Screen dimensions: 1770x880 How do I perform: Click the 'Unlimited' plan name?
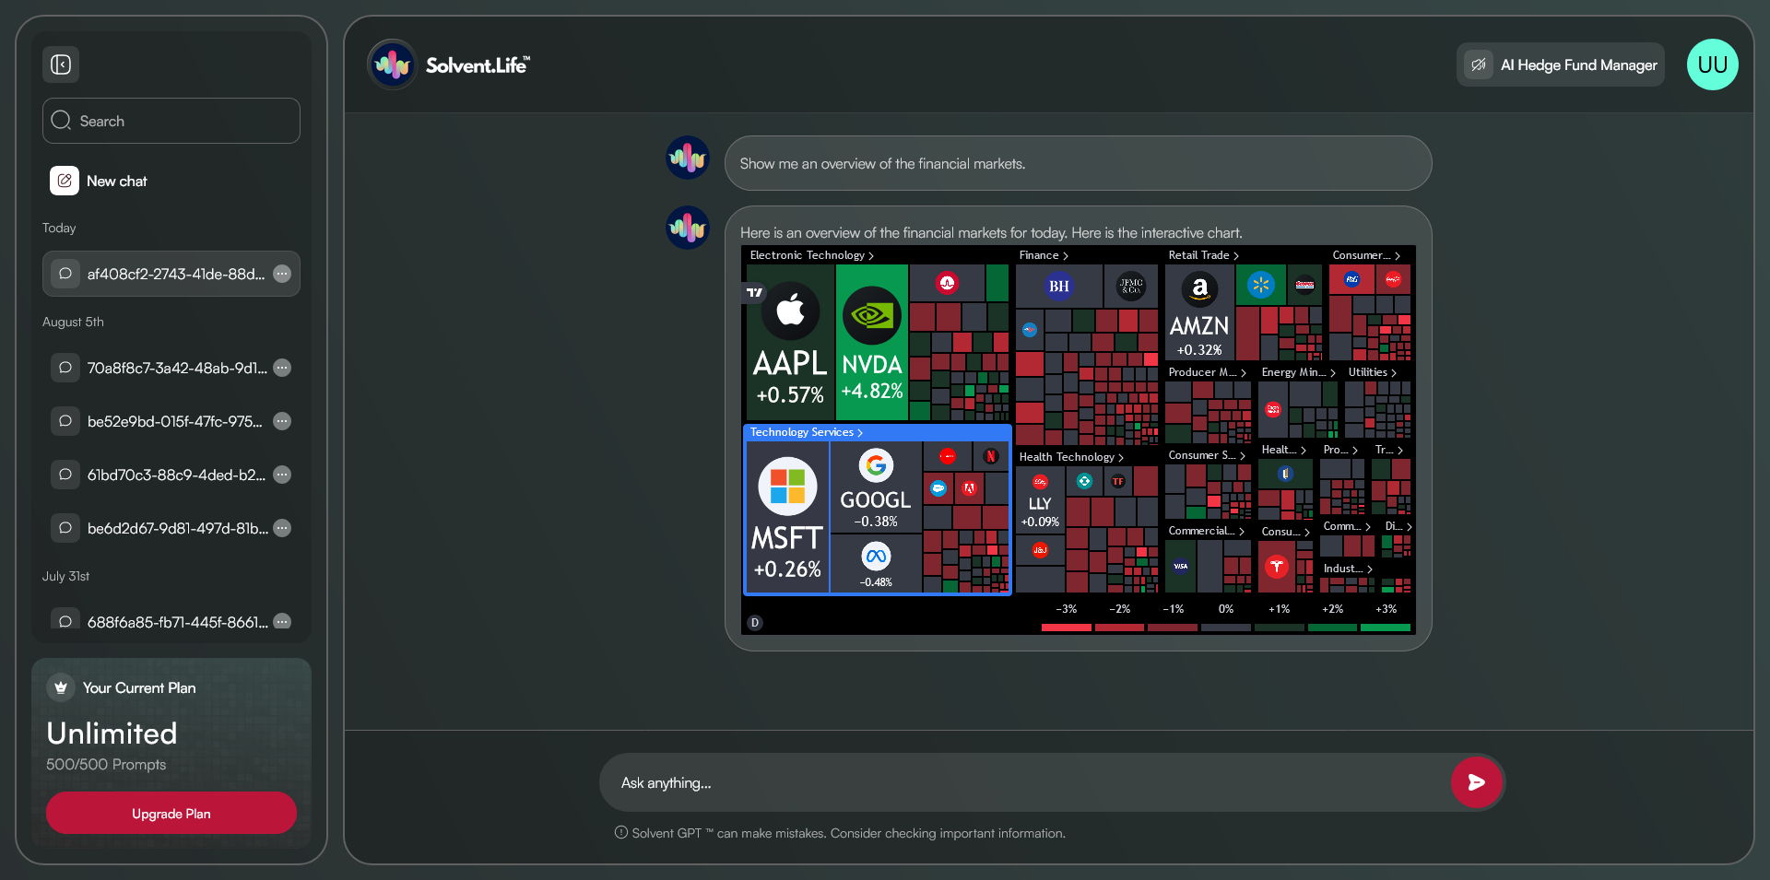[x=112, y=733]
